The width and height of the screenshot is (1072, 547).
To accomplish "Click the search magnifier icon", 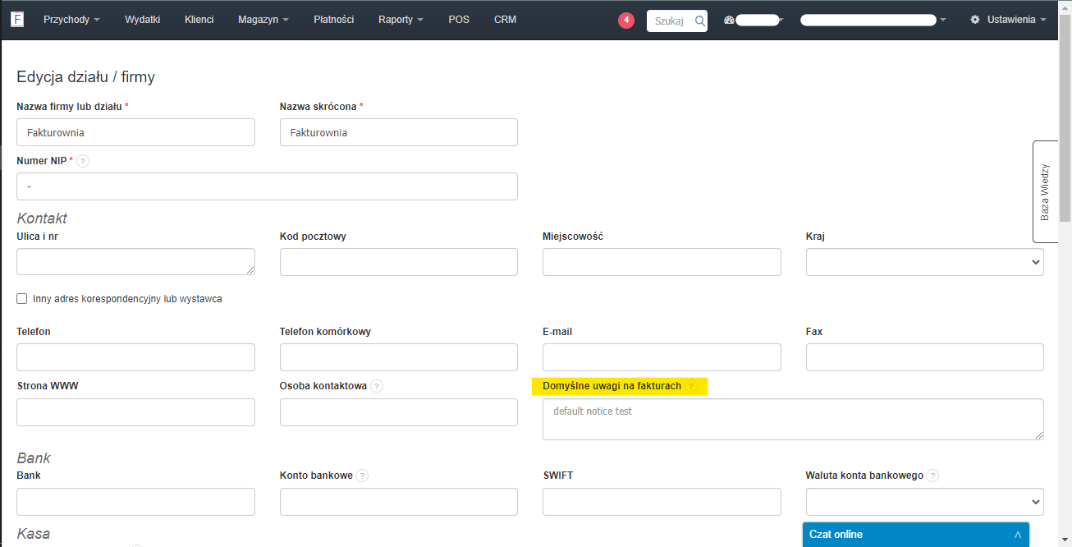I will click(699, 21).
